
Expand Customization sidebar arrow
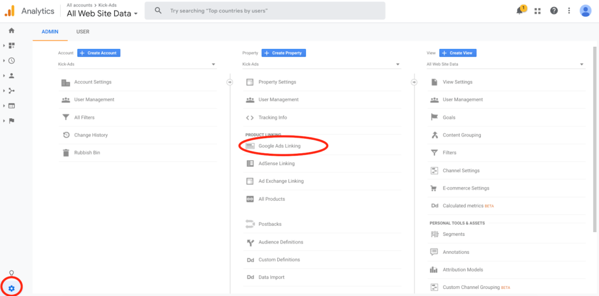tap(4, 46)
